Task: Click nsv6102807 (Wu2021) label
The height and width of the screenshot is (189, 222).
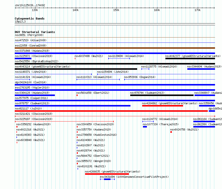Action: point(91,145)
